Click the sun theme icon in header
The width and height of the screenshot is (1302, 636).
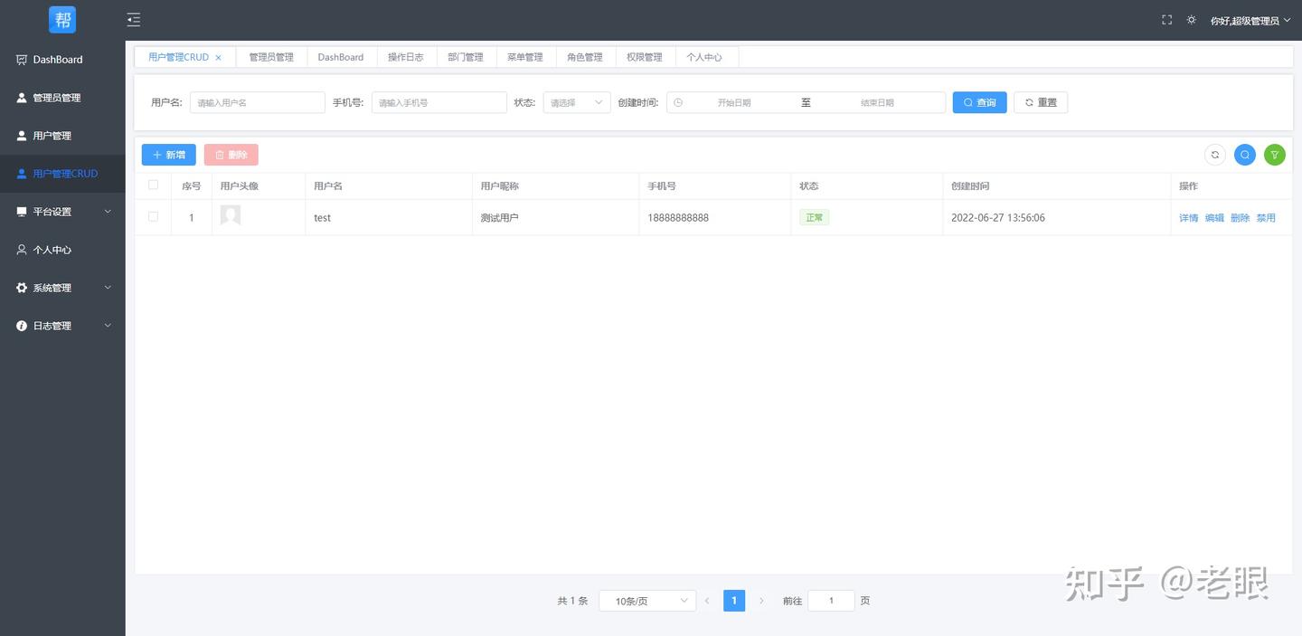click(1191, 18)
